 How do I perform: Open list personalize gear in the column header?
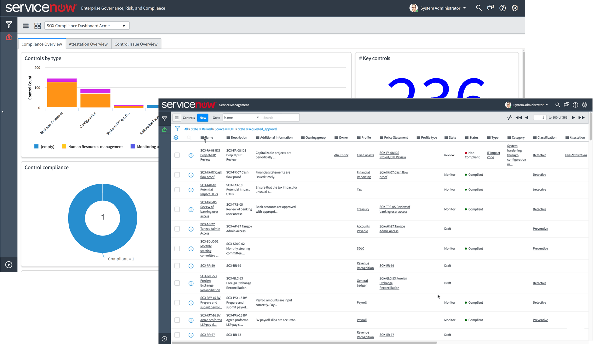(176, 138)
